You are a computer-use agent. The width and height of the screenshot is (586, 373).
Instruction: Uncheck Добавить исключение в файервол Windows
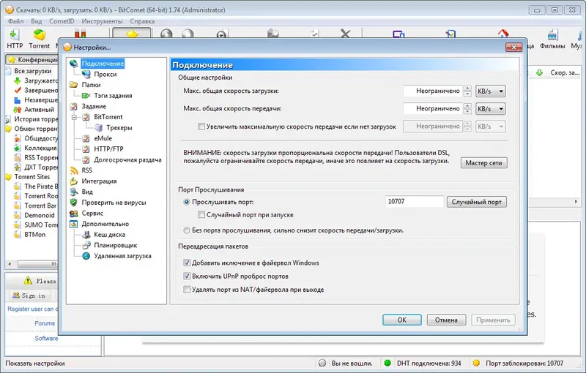point(187,263)
